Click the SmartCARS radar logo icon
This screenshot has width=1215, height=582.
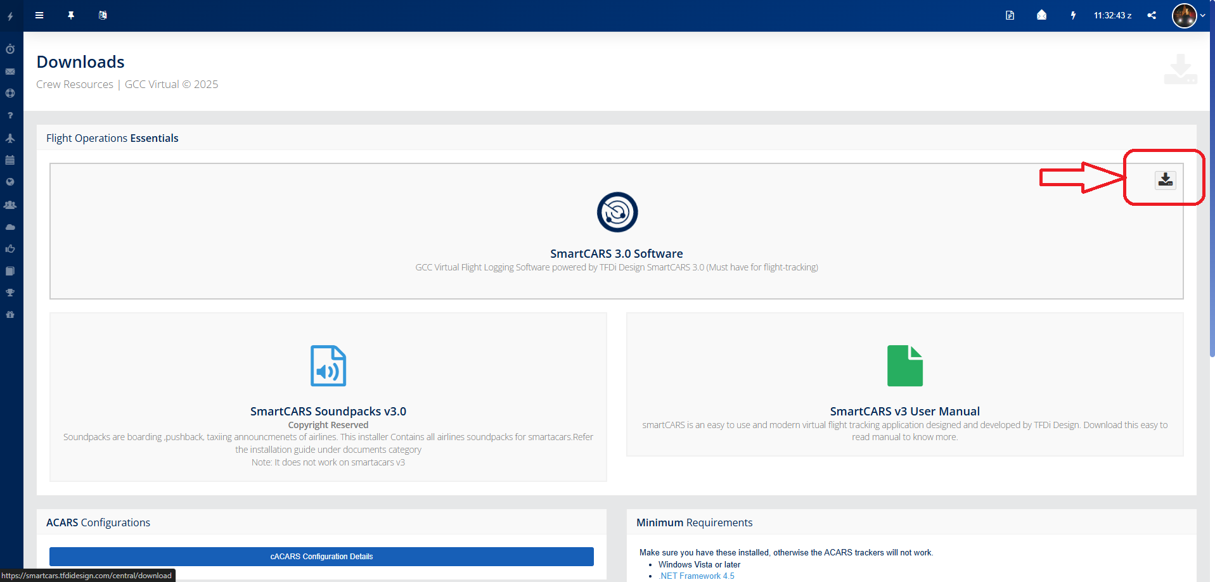[x=617, y=212]
